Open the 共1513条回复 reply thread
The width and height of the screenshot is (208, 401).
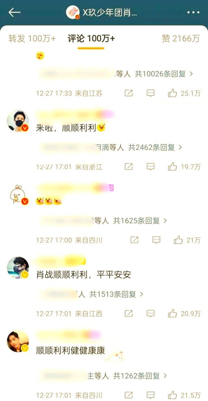point(116,294)
